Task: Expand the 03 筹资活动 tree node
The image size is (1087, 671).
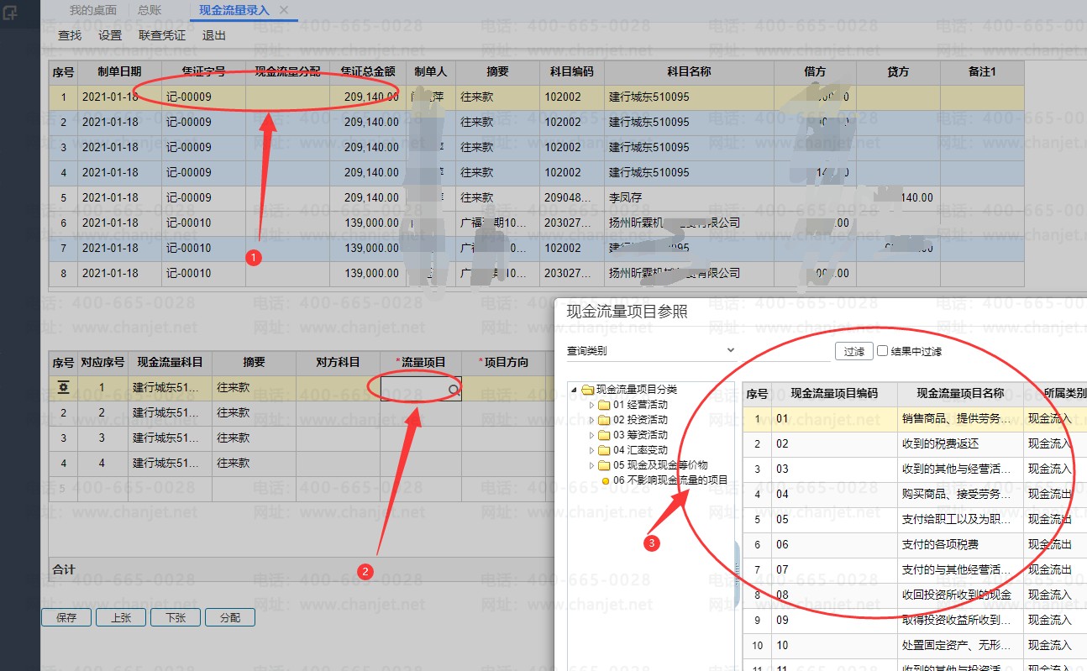Action: tap(591, 435)
